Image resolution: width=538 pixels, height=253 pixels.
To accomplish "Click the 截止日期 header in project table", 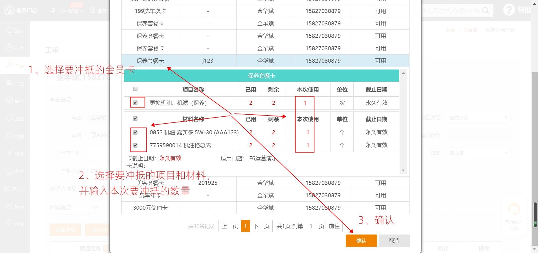I will (x=376, y=90).
